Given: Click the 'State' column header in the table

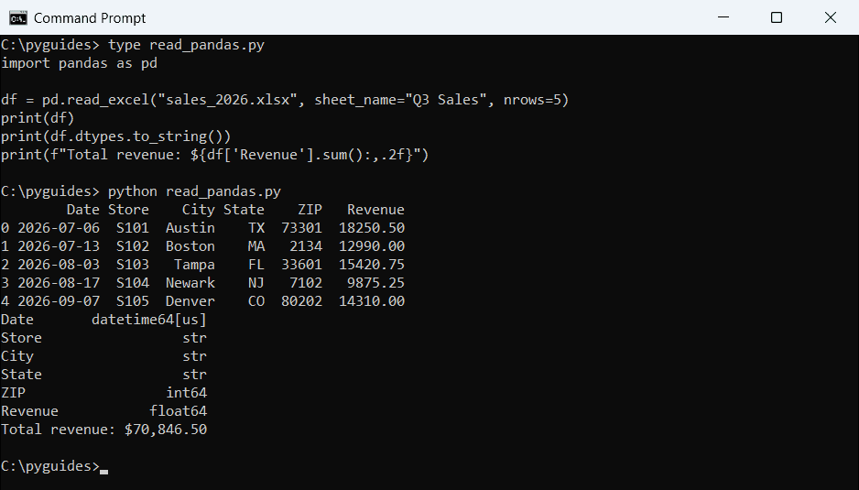Looking at the screenshot, I should coord(244,210).
